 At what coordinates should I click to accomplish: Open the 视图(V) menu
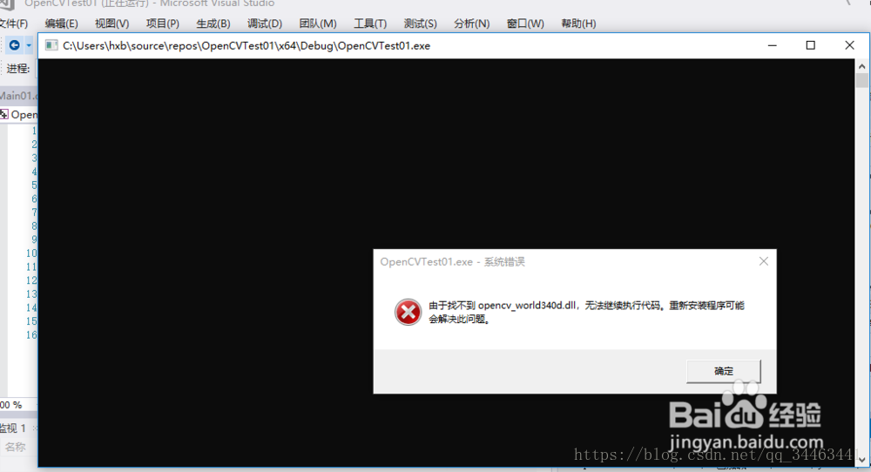click(x=111, y=24)
